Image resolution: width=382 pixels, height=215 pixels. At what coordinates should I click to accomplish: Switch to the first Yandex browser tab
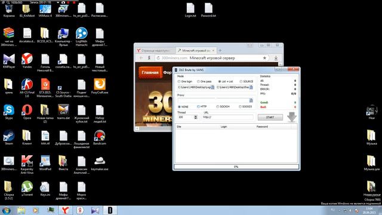tap(155, 50)
